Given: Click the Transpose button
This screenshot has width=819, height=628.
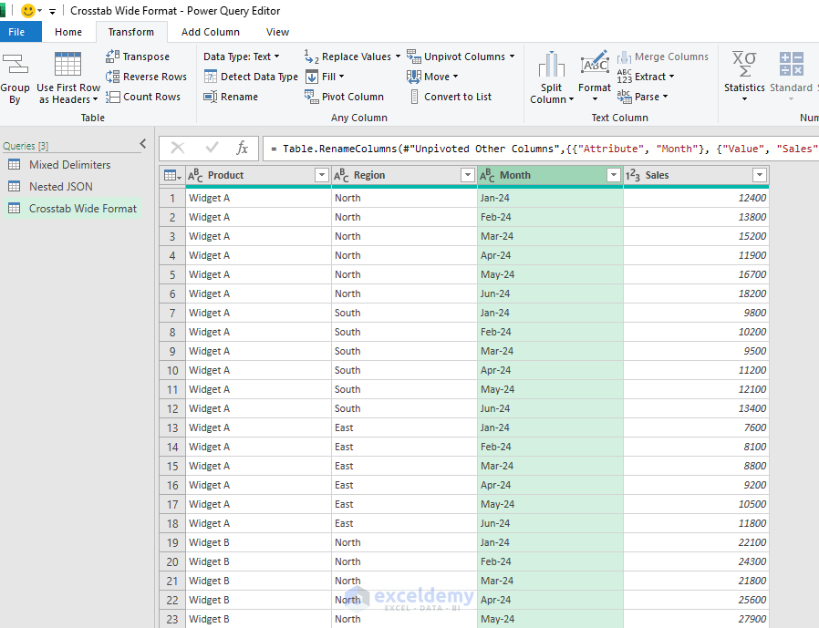Looking at the screenshot, I should 138,57.
